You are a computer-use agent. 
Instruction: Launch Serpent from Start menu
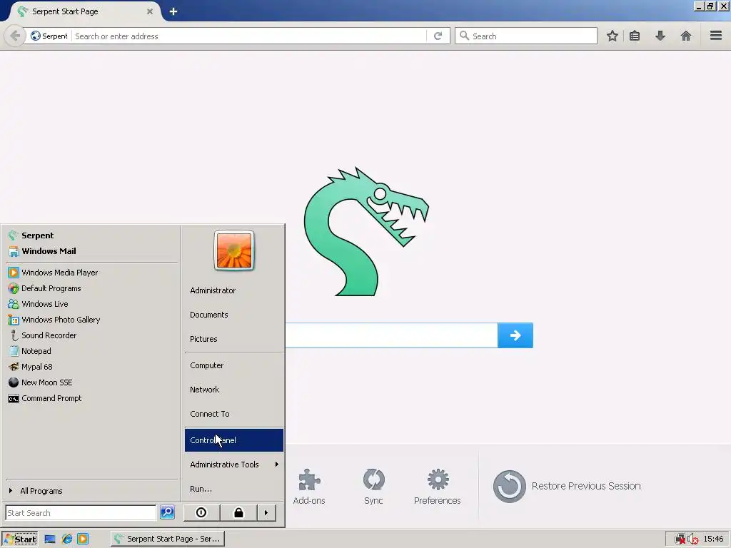click(x=91, y=235)
